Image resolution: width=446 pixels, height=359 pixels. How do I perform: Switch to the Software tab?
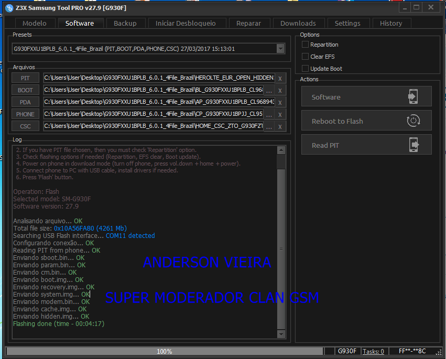coord(80,24)
